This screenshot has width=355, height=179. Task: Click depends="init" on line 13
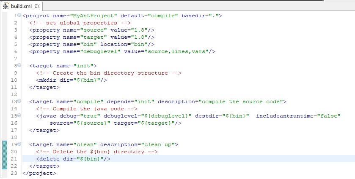pyautogui.click(x=131, y=102)
